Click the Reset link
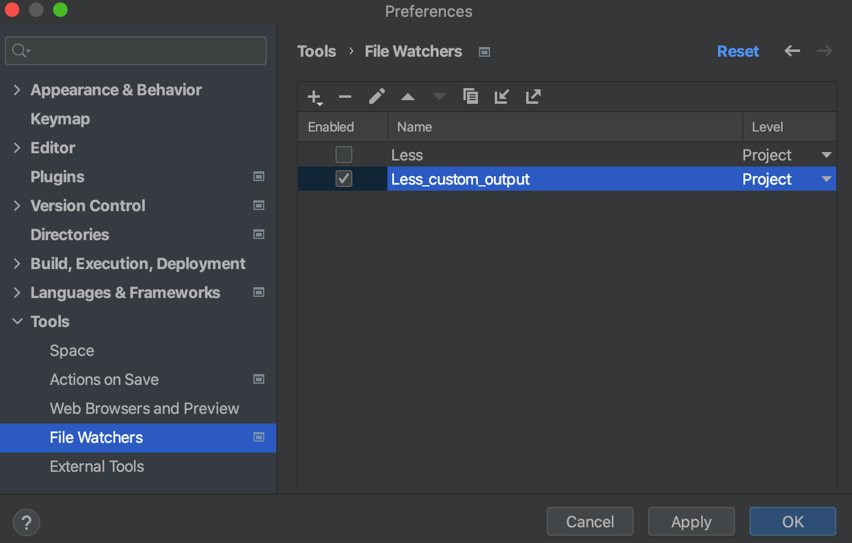The image size is (852, 543). pyautogui.click(x=738, y=51)
